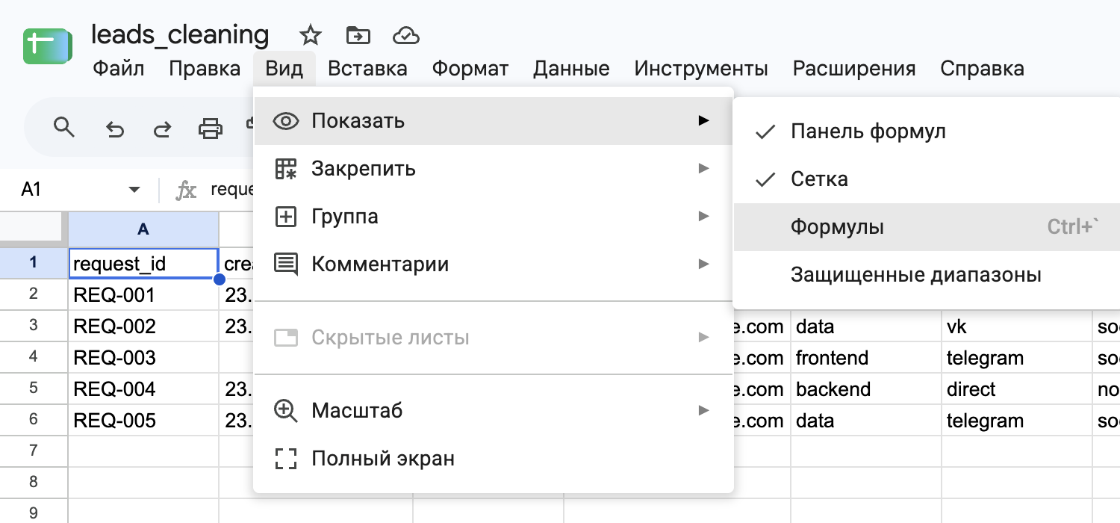
Task: Star the leads_cleaning document
Action: coord(310,35)
